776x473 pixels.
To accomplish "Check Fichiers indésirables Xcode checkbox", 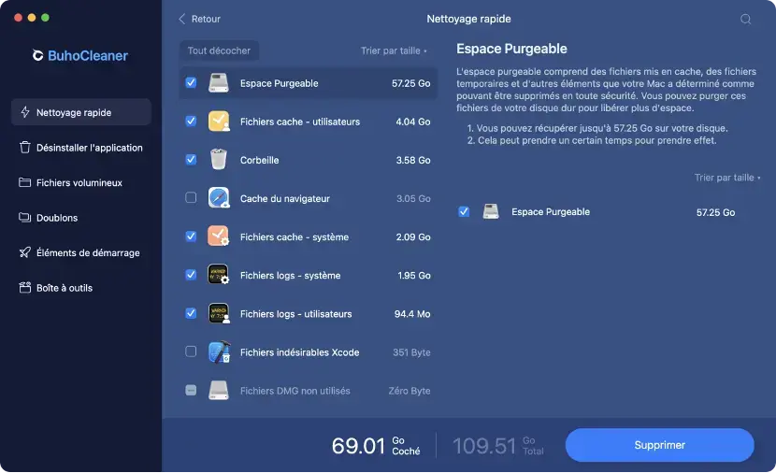I will [x=191, y=351].
